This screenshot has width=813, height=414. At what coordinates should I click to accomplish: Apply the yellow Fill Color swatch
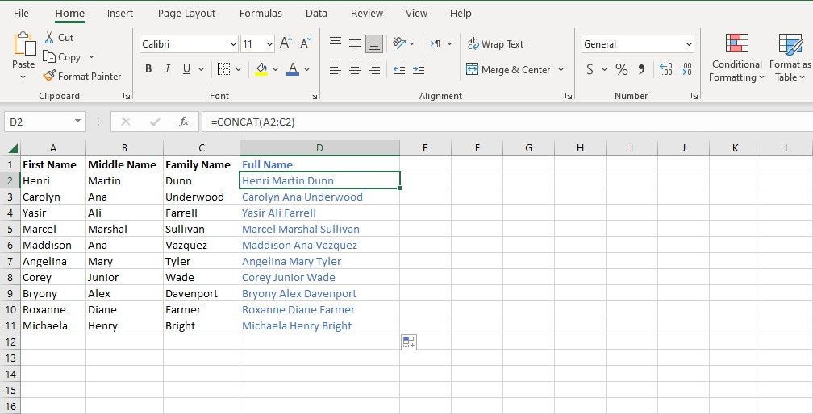click(261, 70)
